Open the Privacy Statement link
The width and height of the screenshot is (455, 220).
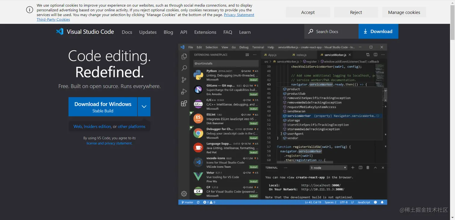[239, 15]
